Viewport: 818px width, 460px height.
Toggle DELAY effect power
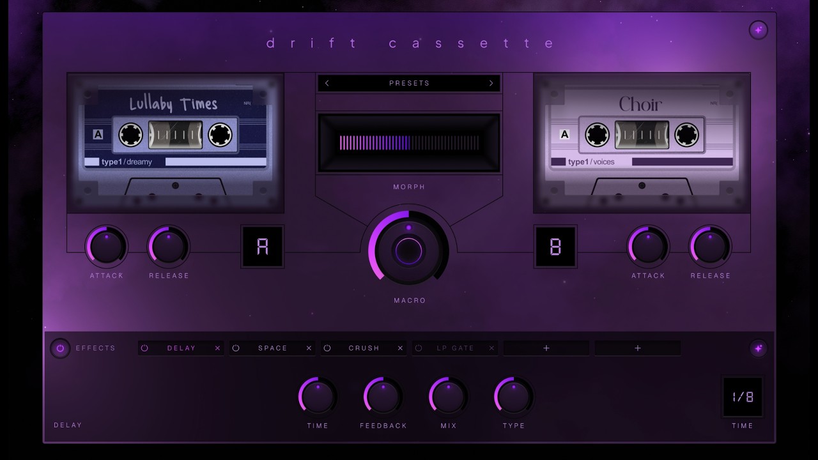pos(144,348)
